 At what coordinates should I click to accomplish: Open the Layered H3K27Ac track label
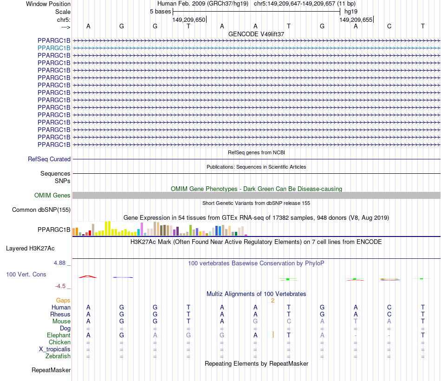(30, 249)
